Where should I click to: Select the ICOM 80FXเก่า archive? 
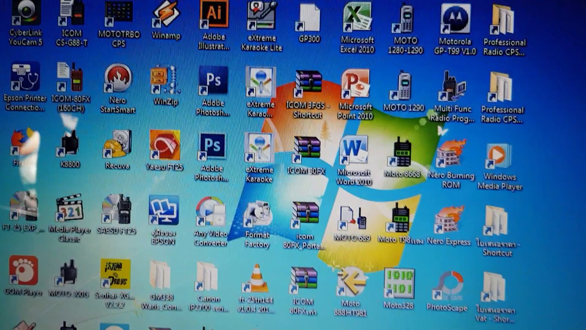tap(303, 291)
